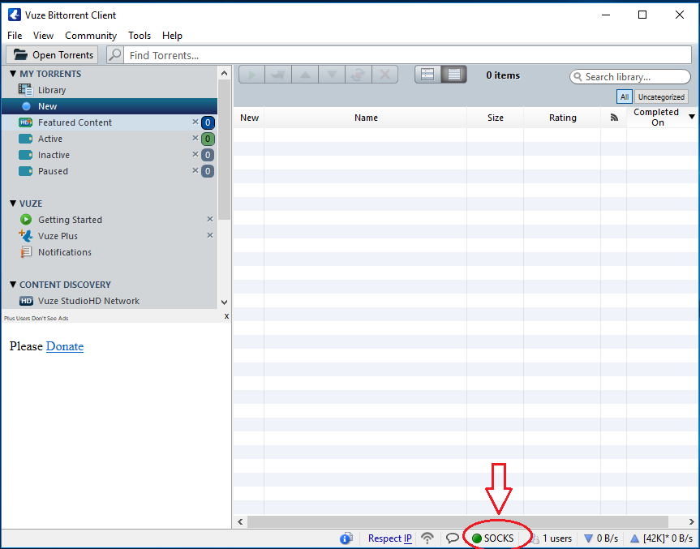This screenshot has width=700, height=549.
Task: Click the Vuze frog icon in the title bar
Action: [x=15, y=15]
